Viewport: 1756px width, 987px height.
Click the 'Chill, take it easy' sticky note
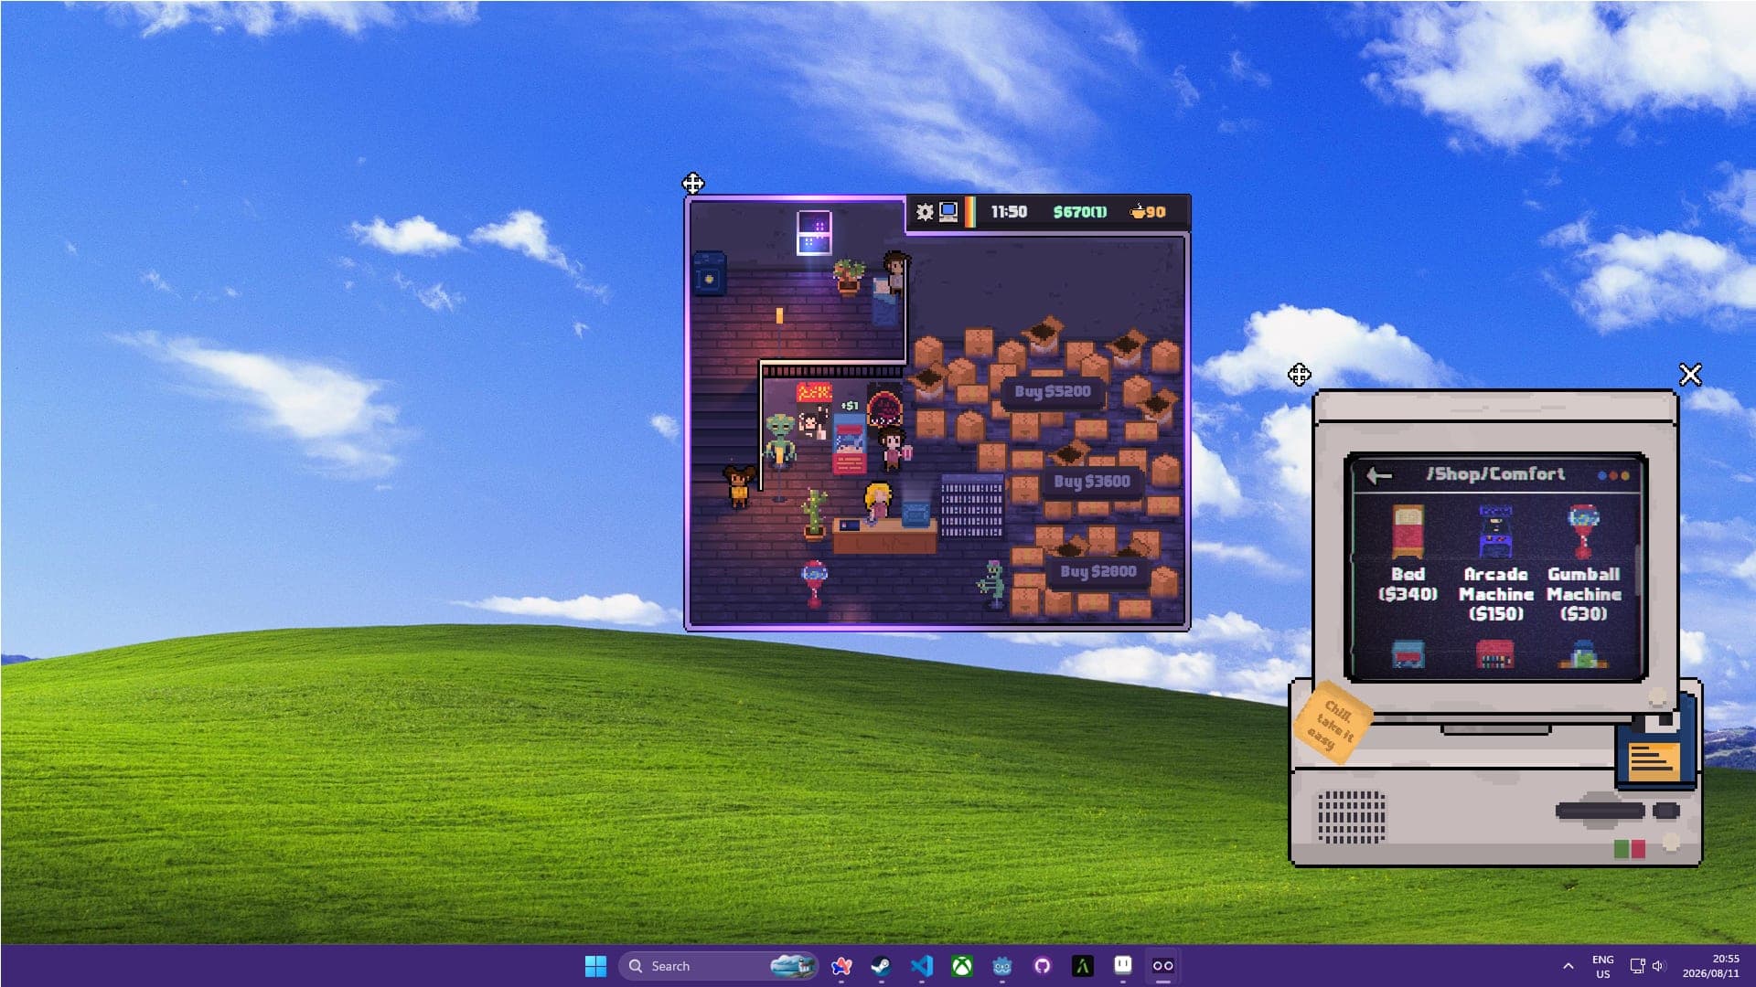click(1332, 722)
